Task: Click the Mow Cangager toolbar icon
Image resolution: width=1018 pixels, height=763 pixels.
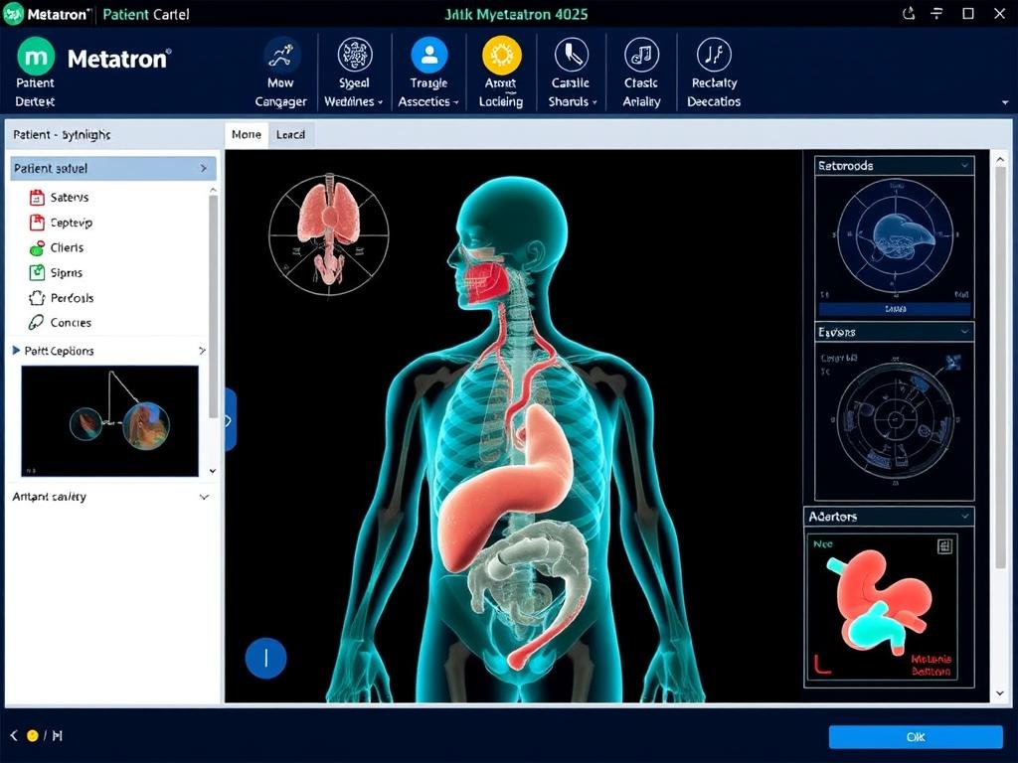Action: click(x=281, y=55)
